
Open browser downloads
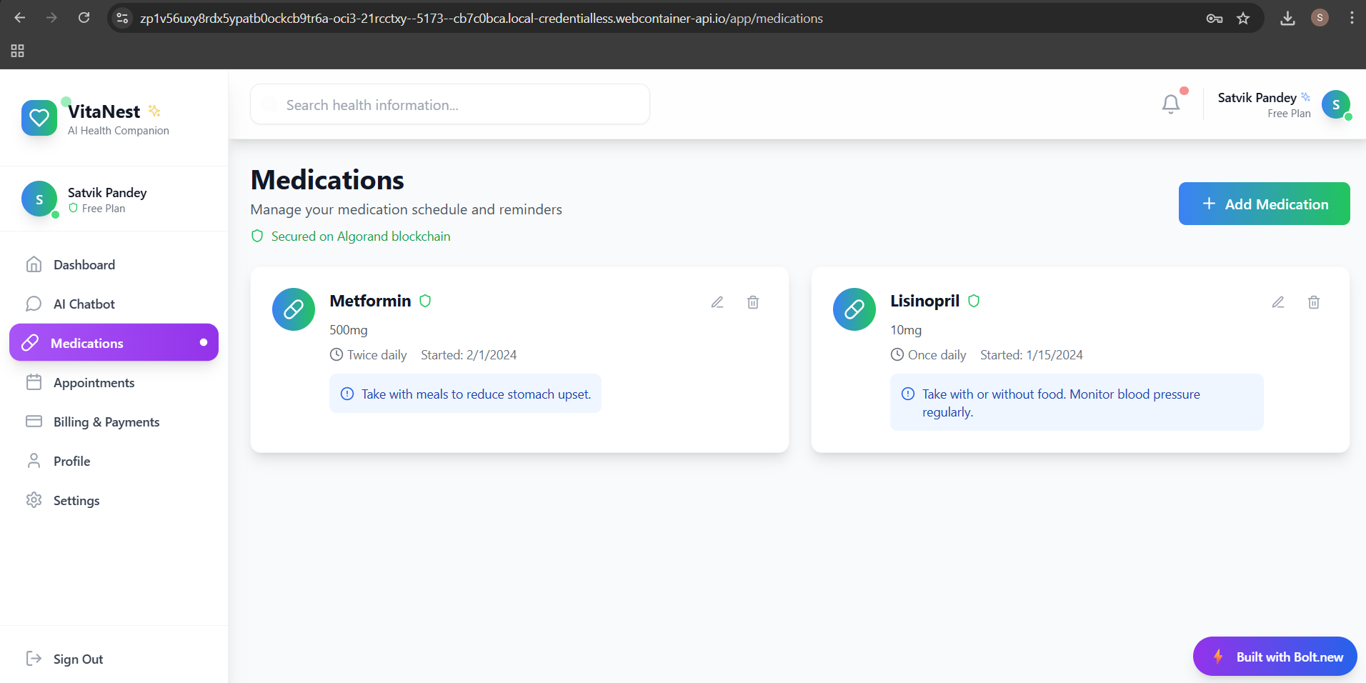pos(1287,19)
